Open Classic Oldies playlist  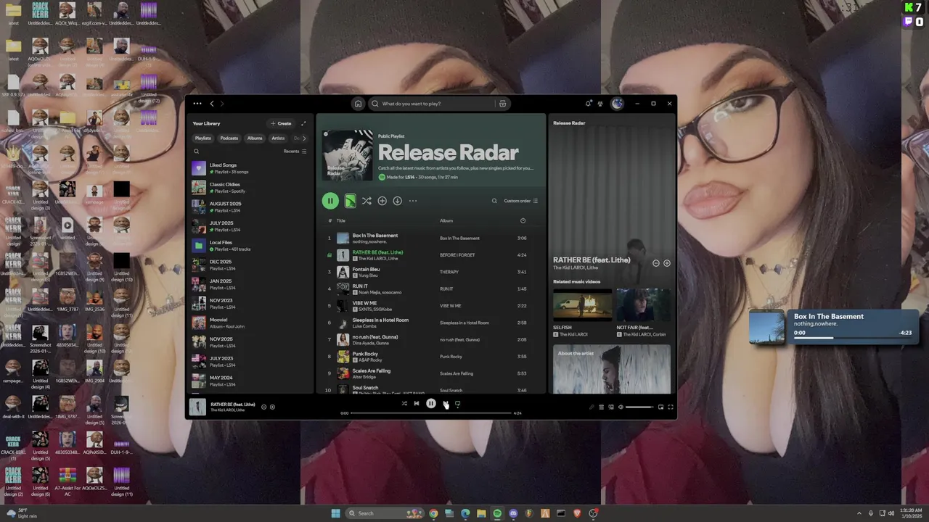coord(250,188)
